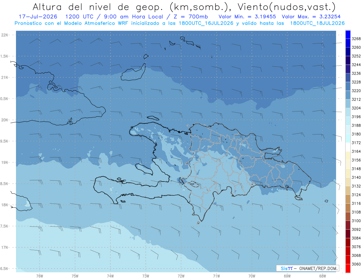Click the '3204' colorbar value
362x280 pixels.
coord(356,108)
